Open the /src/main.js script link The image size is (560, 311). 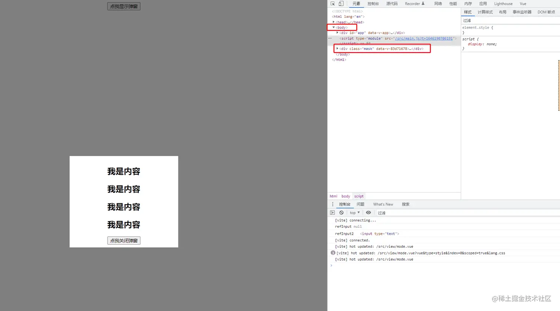click(x=424, y=39)
